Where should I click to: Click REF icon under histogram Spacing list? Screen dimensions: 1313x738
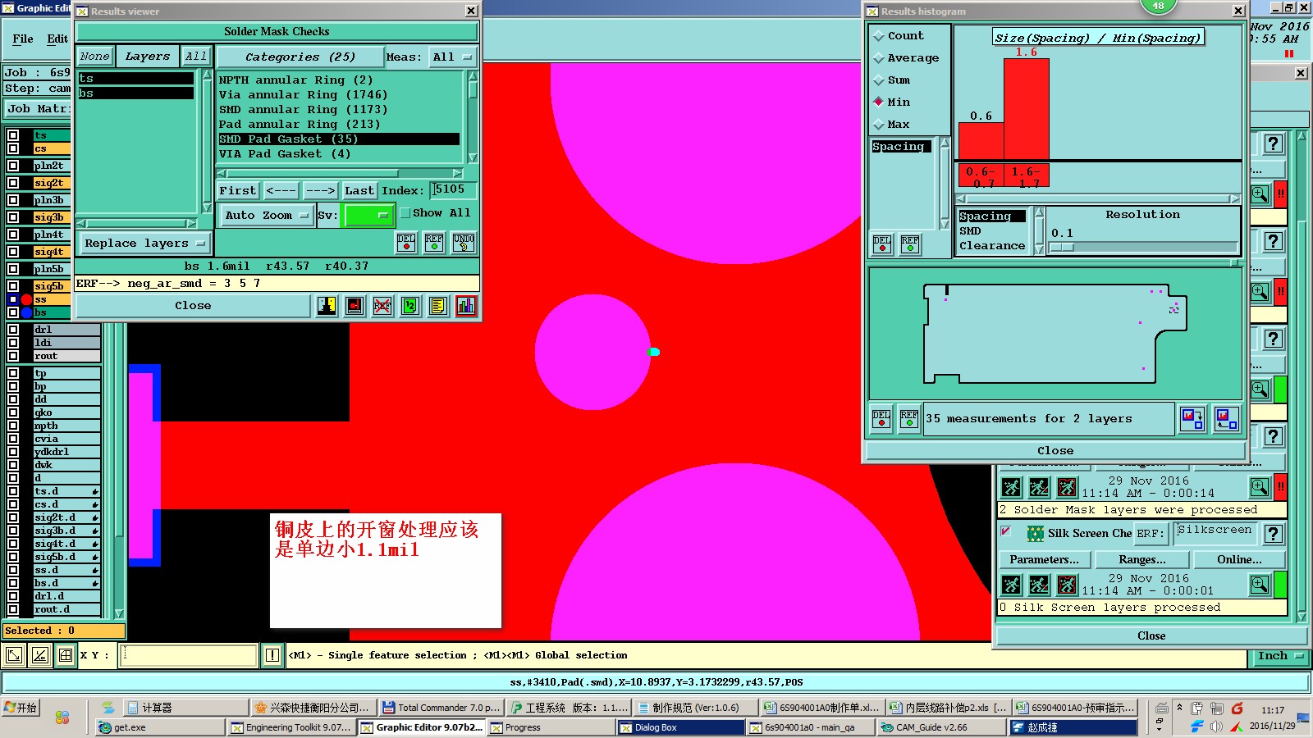[910, 244]
